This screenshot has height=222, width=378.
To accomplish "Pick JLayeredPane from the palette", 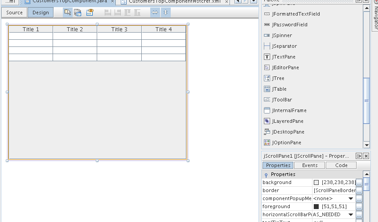I will click(x=288, y=121).
